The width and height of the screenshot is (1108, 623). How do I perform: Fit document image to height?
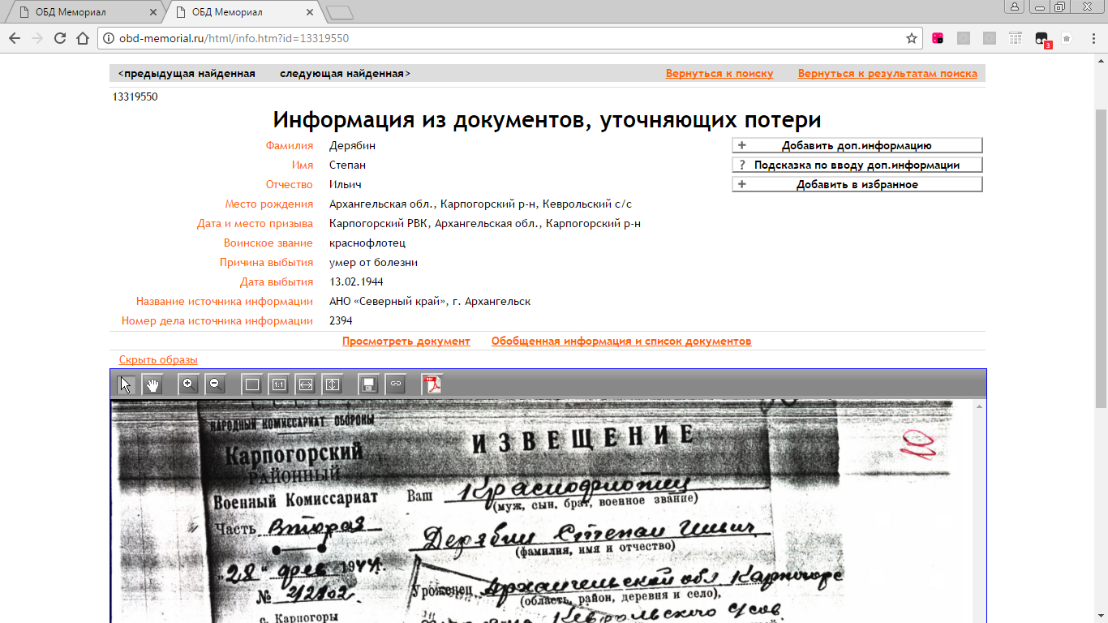tap(332, 385)
